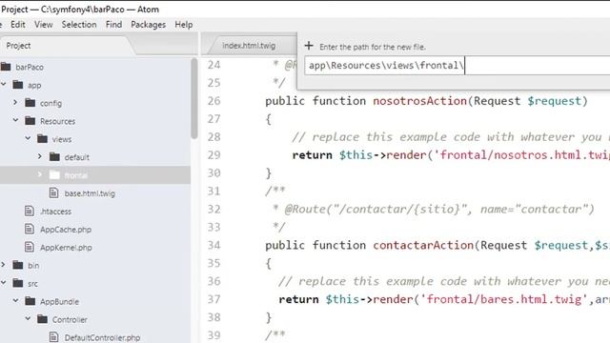Open base.html.twig in the tree
This screenshot has width=610, height=343.
(x=90, y=193)
